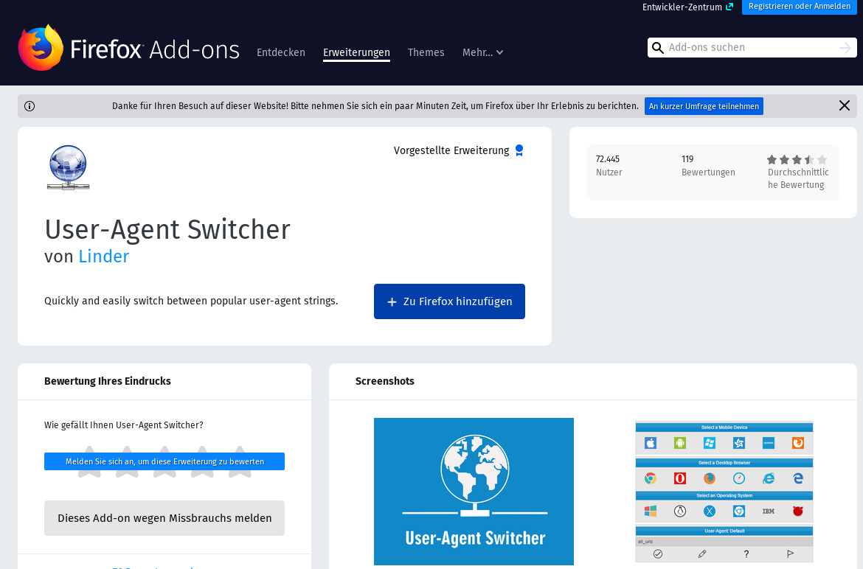
Task: Click Dieses Add-on wegen Missbrauchs melden
Action: (x=164, y=518)
